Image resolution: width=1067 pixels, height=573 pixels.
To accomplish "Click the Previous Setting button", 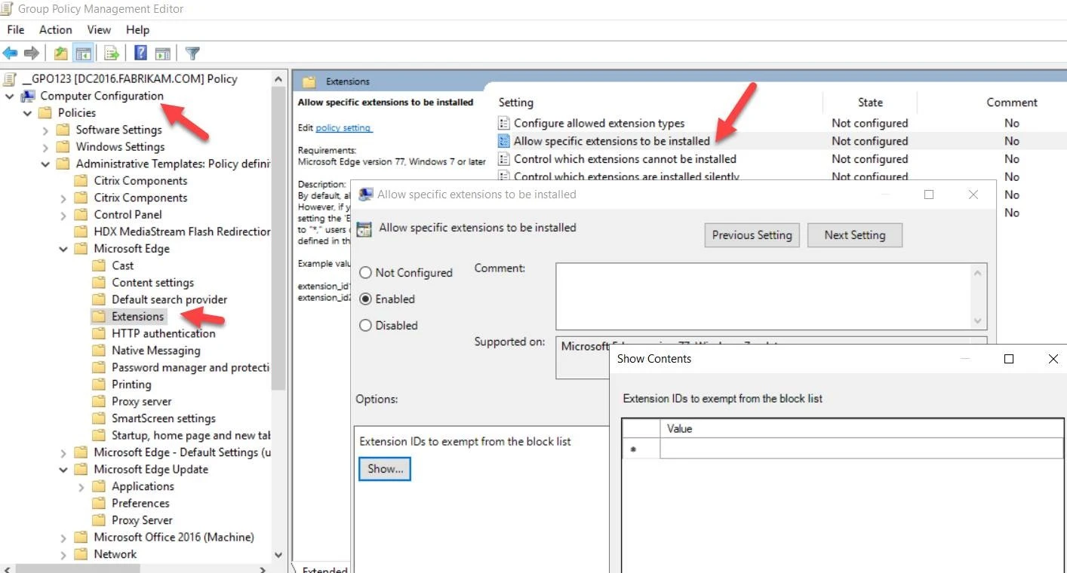I will 752,234.
